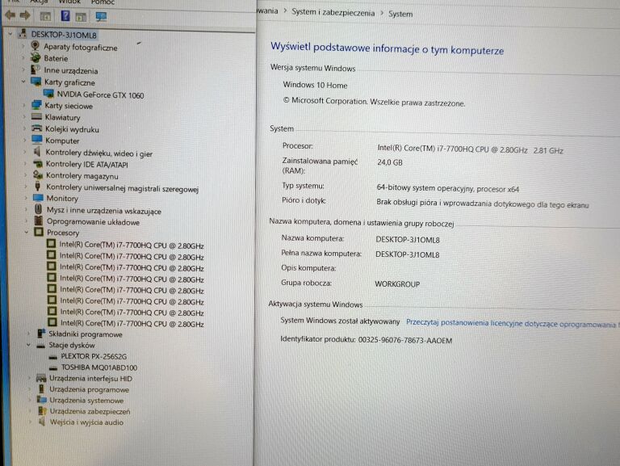Viewport: 620px width, 466px height.
Task: Click the Wejścia i wyjścia audio icon
Action: 42,422
